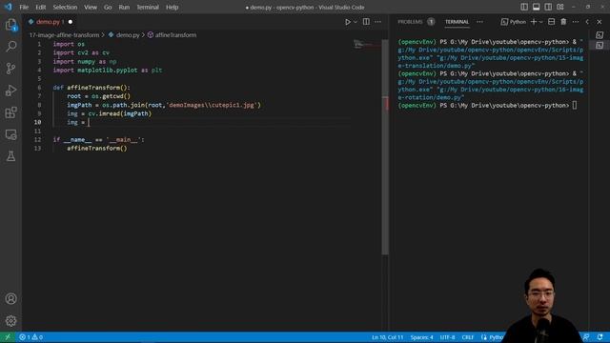The width and height of the screenshot is (610, 343).
Task: Click the terminal prompt input
Action: [575, 106]
